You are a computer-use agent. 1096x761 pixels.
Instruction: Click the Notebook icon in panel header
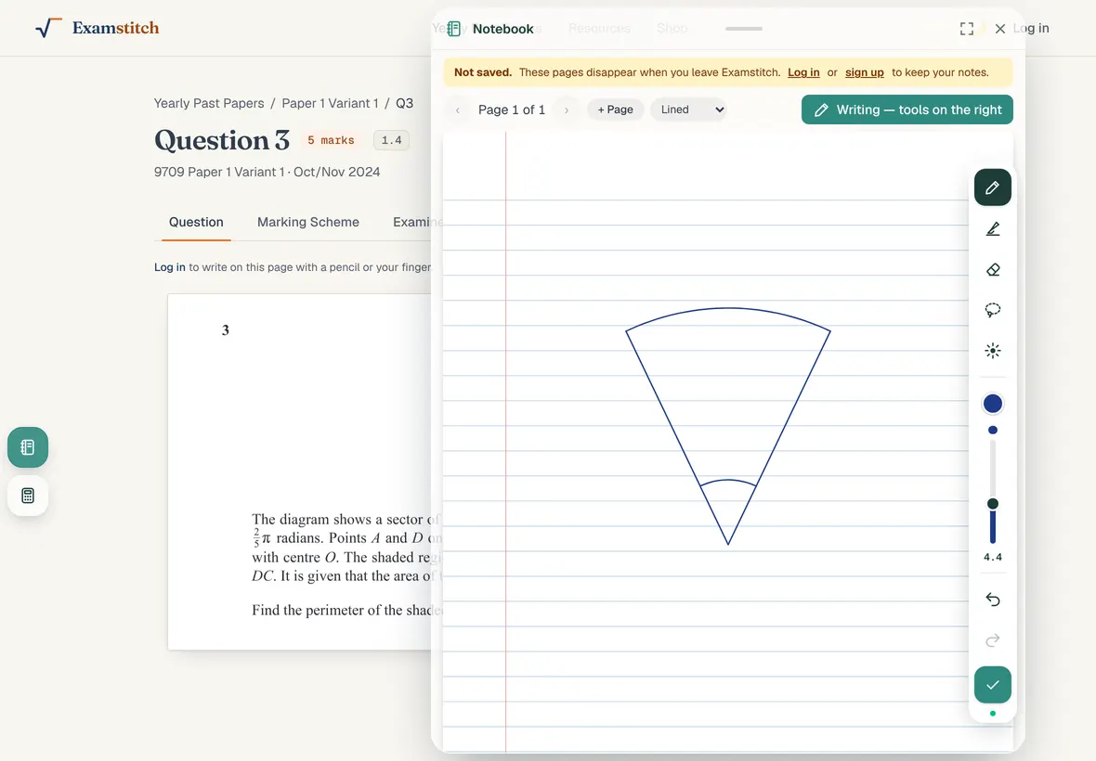453,29
